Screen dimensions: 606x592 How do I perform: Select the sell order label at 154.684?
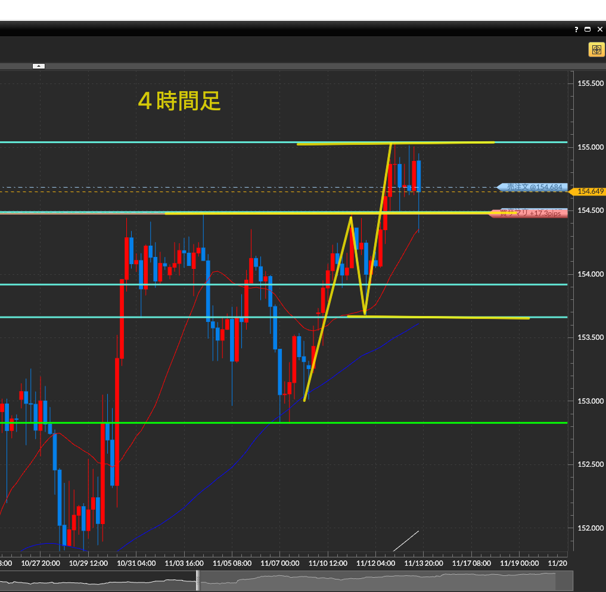(x=532, y=187)
